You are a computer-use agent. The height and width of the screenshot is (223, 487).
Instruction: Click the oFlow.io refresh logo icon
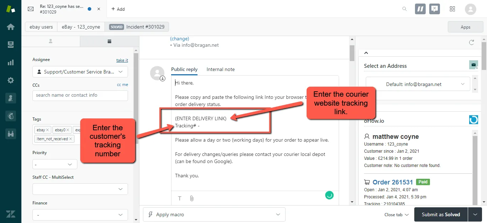(473, 120)
